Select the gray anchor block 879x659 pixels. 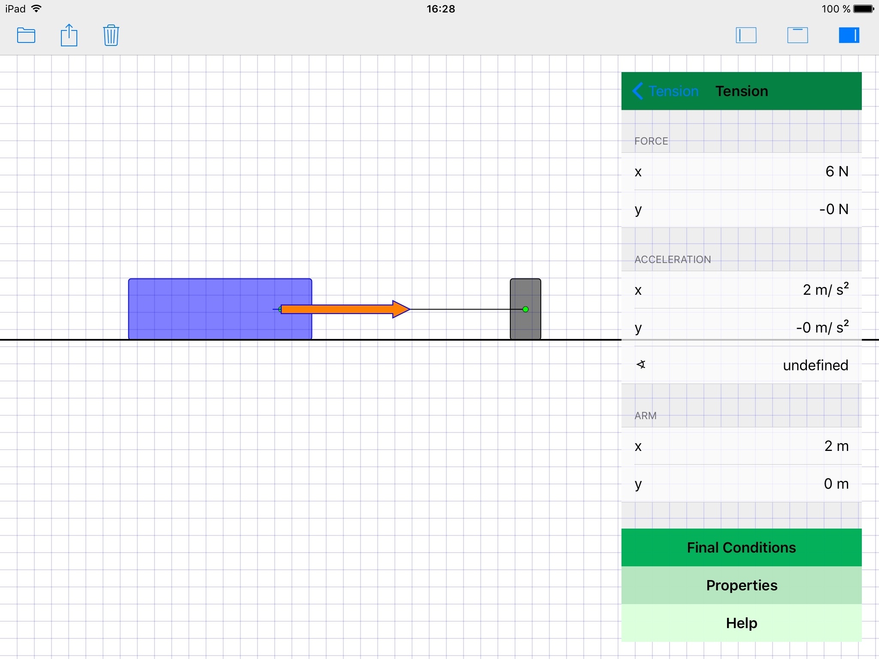[x=525, y=326]
